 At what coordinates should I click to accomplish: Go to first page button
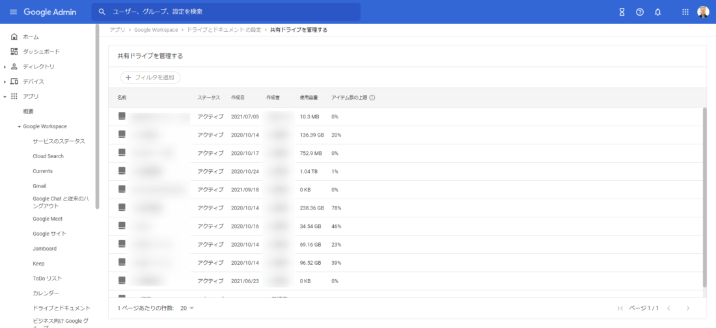tap(620, 308)
